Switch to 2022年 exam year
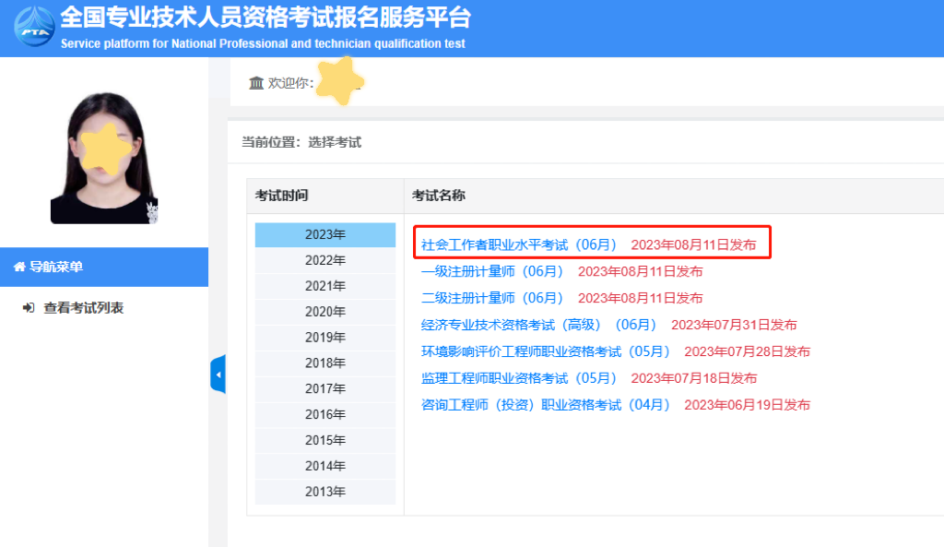This screenshot has height=547, width=944. pyautogui.click(x=324, y=260)
